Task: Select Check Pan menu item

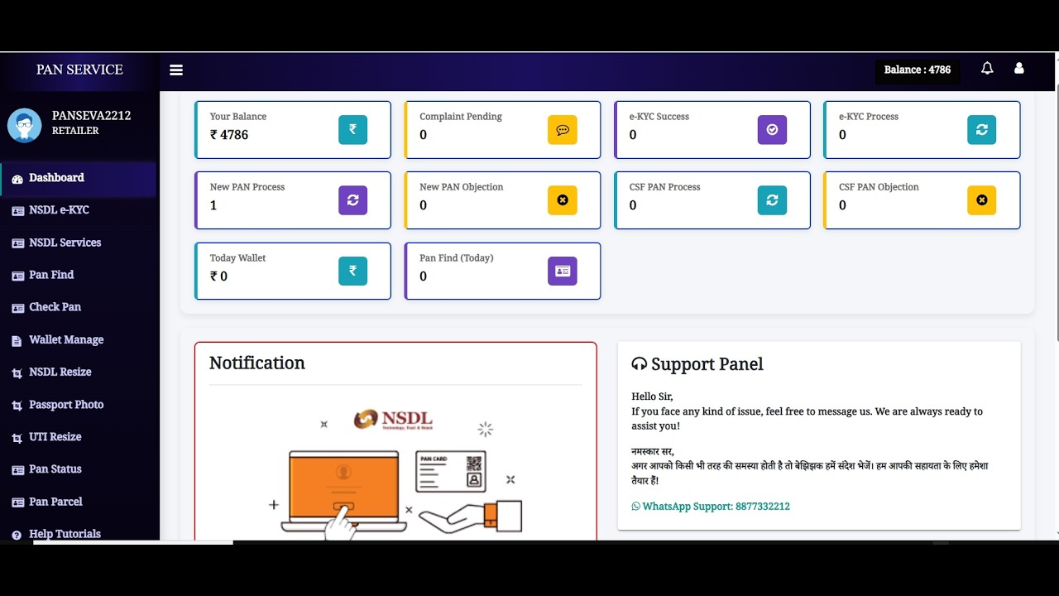Action: point(79,307)
